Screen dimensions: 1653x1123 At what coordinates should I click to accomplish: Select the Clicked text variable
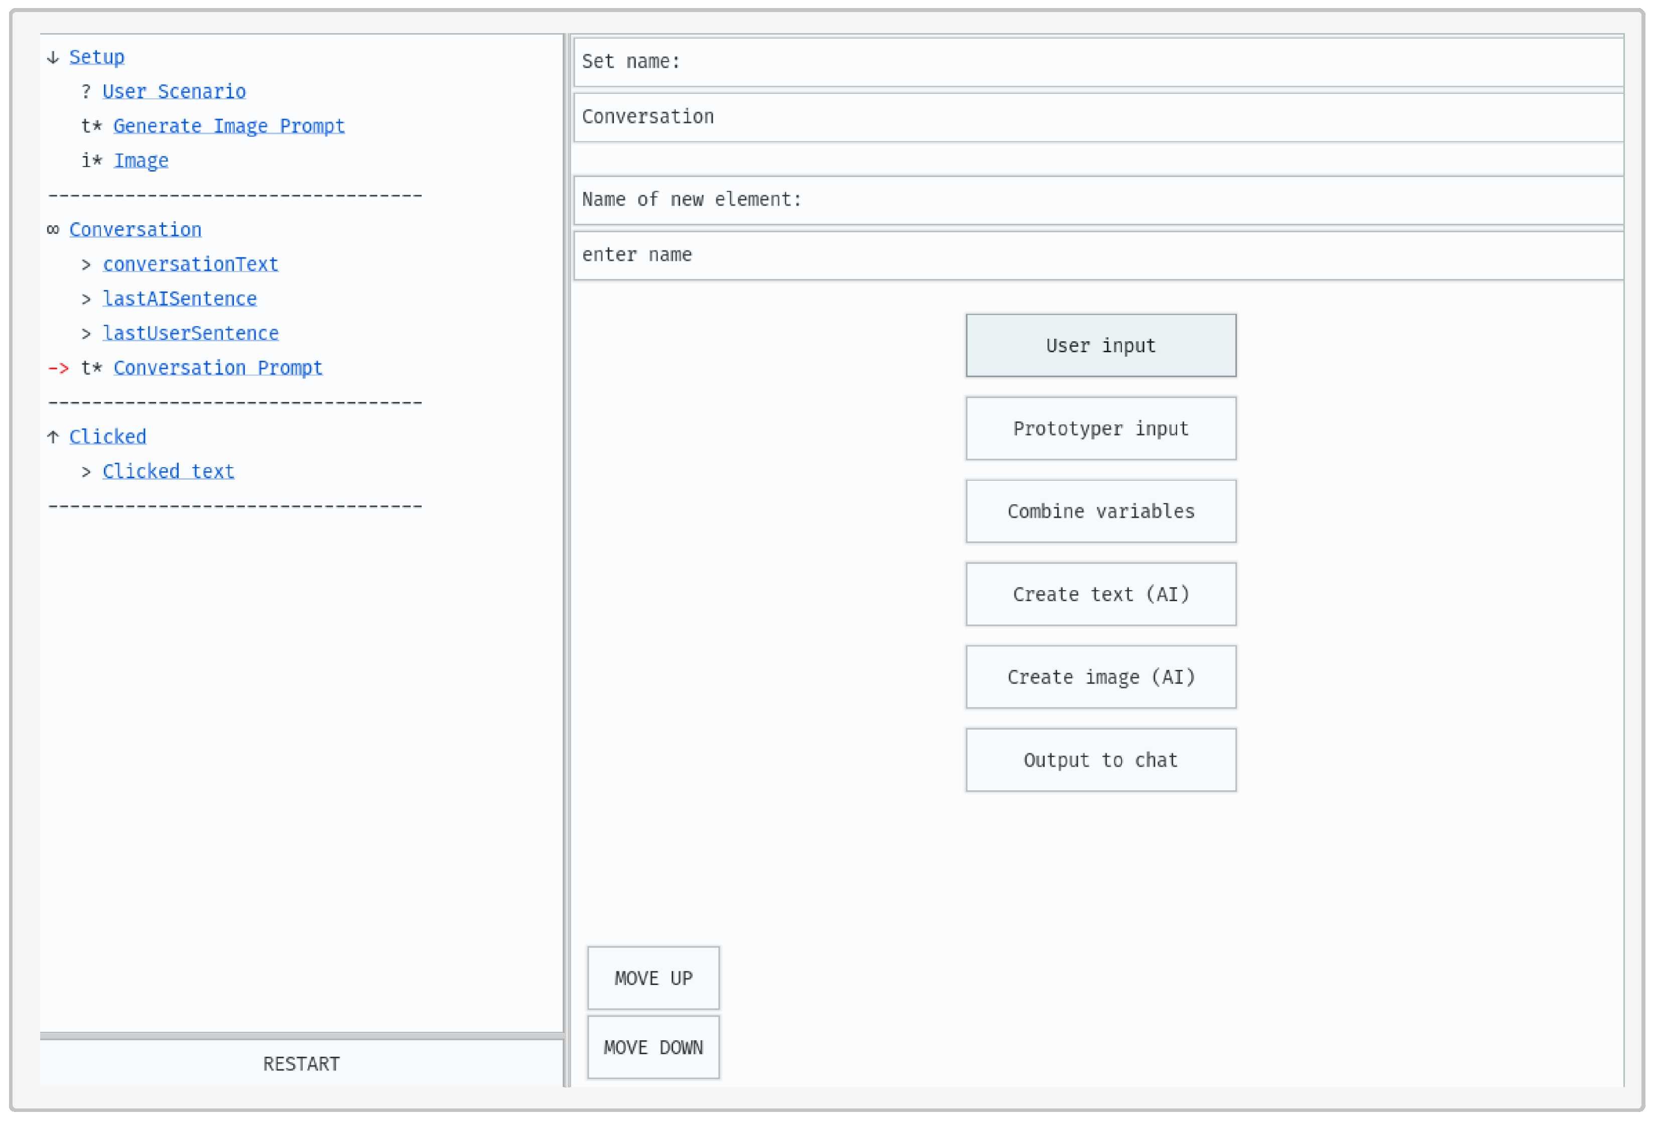[x=168, y=472]
